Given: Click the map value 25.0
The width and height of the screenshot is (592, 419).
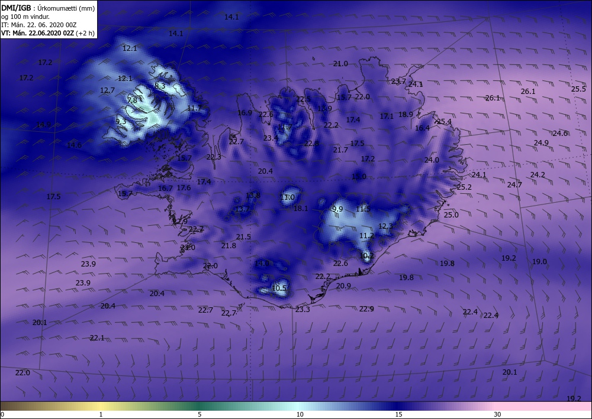Looking at the screenshot, I should [x=451, y=215].
